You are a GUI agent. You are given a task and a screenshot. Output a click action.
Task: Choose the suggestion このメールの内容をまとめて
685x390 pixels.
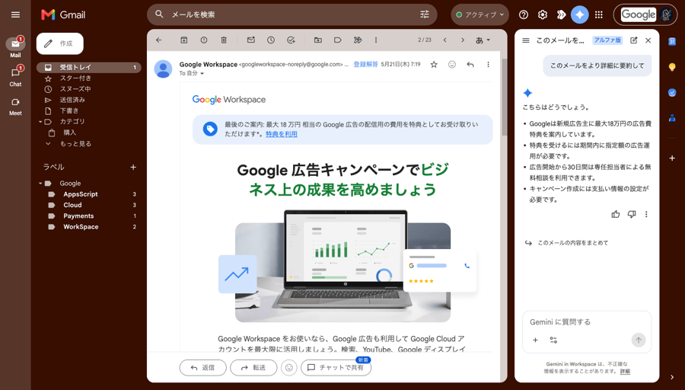[x=566, y=243]
